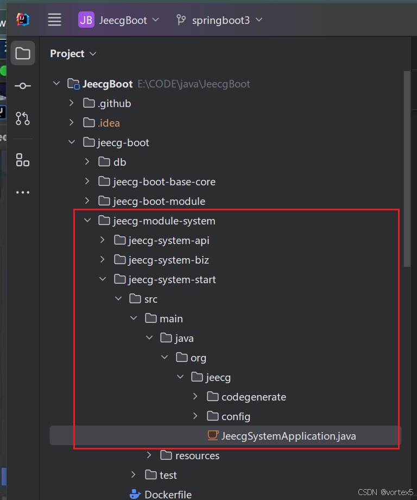
Task: Open the springboot3 branch dropdown
Action: coord(220,20)
